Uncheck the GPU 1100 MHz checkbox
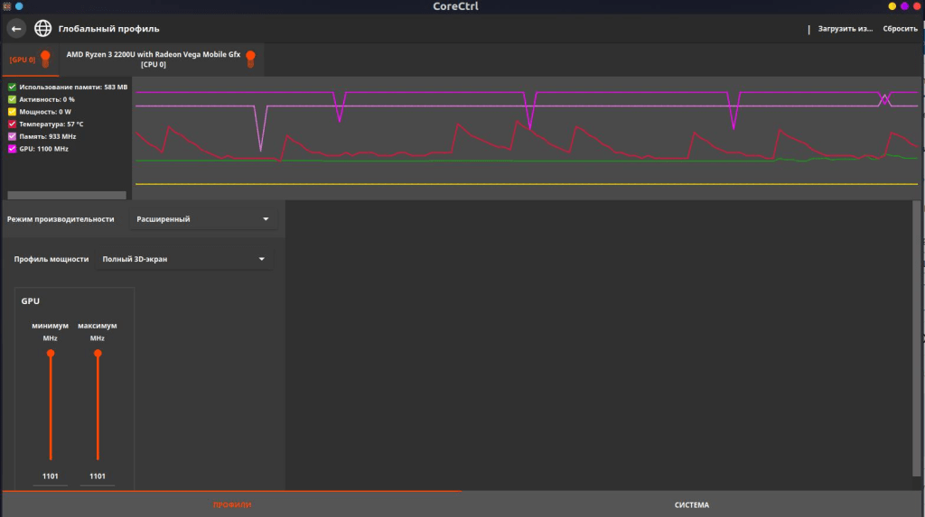 point(13,149)
